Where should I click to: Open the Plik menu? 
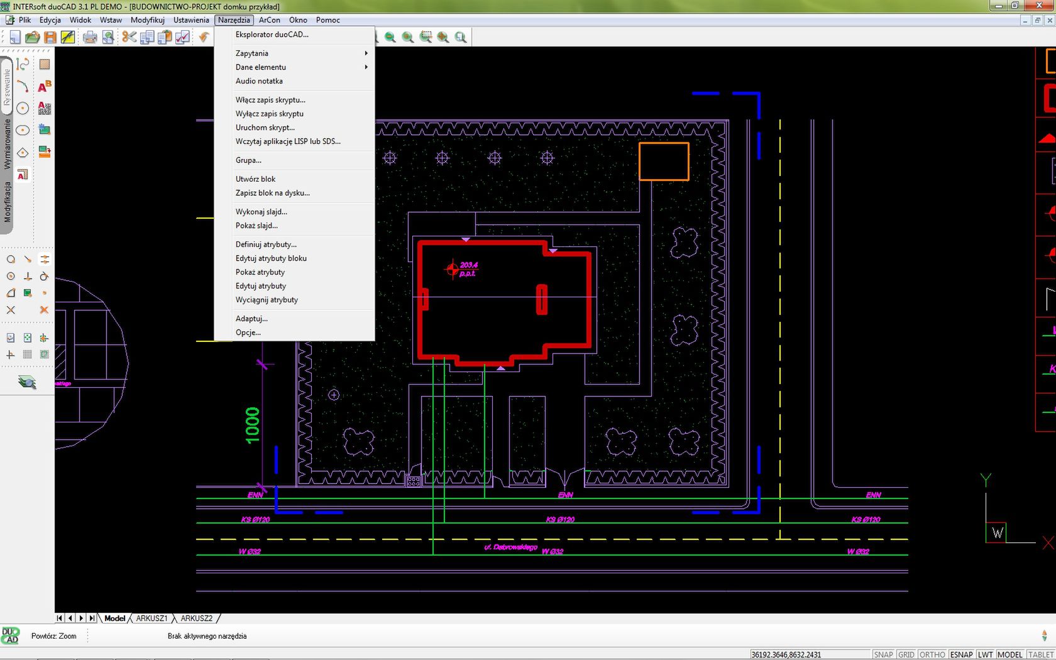(25, 20)
